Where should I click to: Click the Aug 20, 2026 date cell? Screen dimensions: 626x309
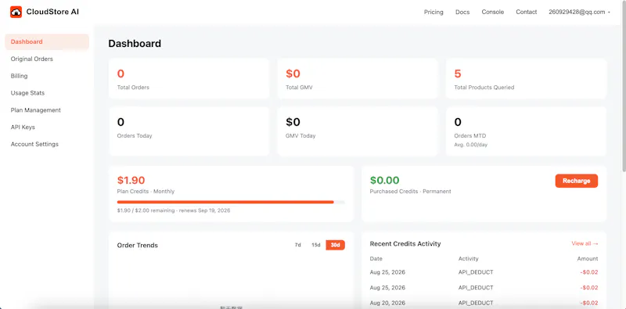(387, 303)
